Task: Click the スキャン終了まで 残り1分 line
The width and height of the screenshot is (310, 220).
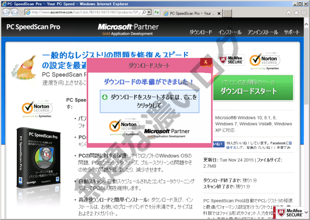Action: click(x=227, y=186)
